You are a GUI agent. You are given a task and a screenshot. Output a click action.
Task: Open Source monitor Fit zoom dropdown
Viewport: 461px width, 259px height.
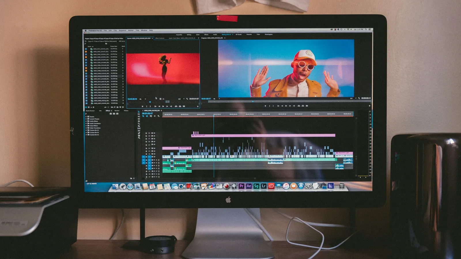point(143,99)
